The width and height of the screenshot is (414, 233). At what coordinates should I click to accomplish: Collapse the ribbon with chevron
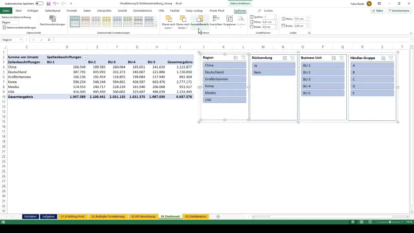tap(411, 33)
